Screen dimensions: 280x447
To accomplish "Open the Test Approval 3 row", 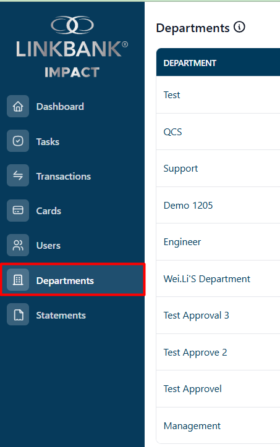I will pyautogui.click(x=218, y=315).
